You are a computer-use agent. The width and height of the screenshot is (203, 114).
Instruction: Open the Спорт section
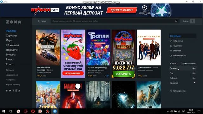10,64
